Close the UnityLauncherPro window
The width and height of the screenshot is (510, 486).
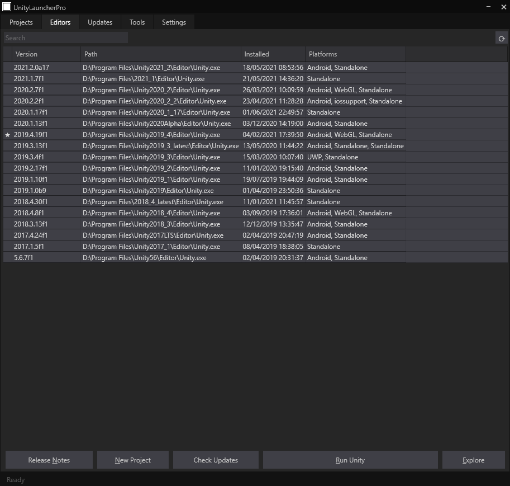click(x=503, y=7)
